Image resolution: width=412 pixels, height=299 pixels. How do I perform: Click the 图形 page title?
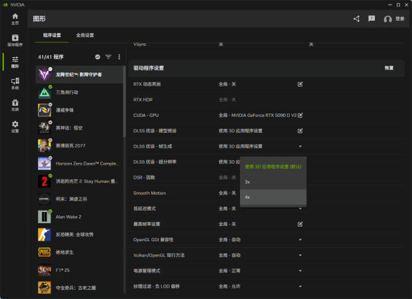pyautogui.click(x=39, y=19)
